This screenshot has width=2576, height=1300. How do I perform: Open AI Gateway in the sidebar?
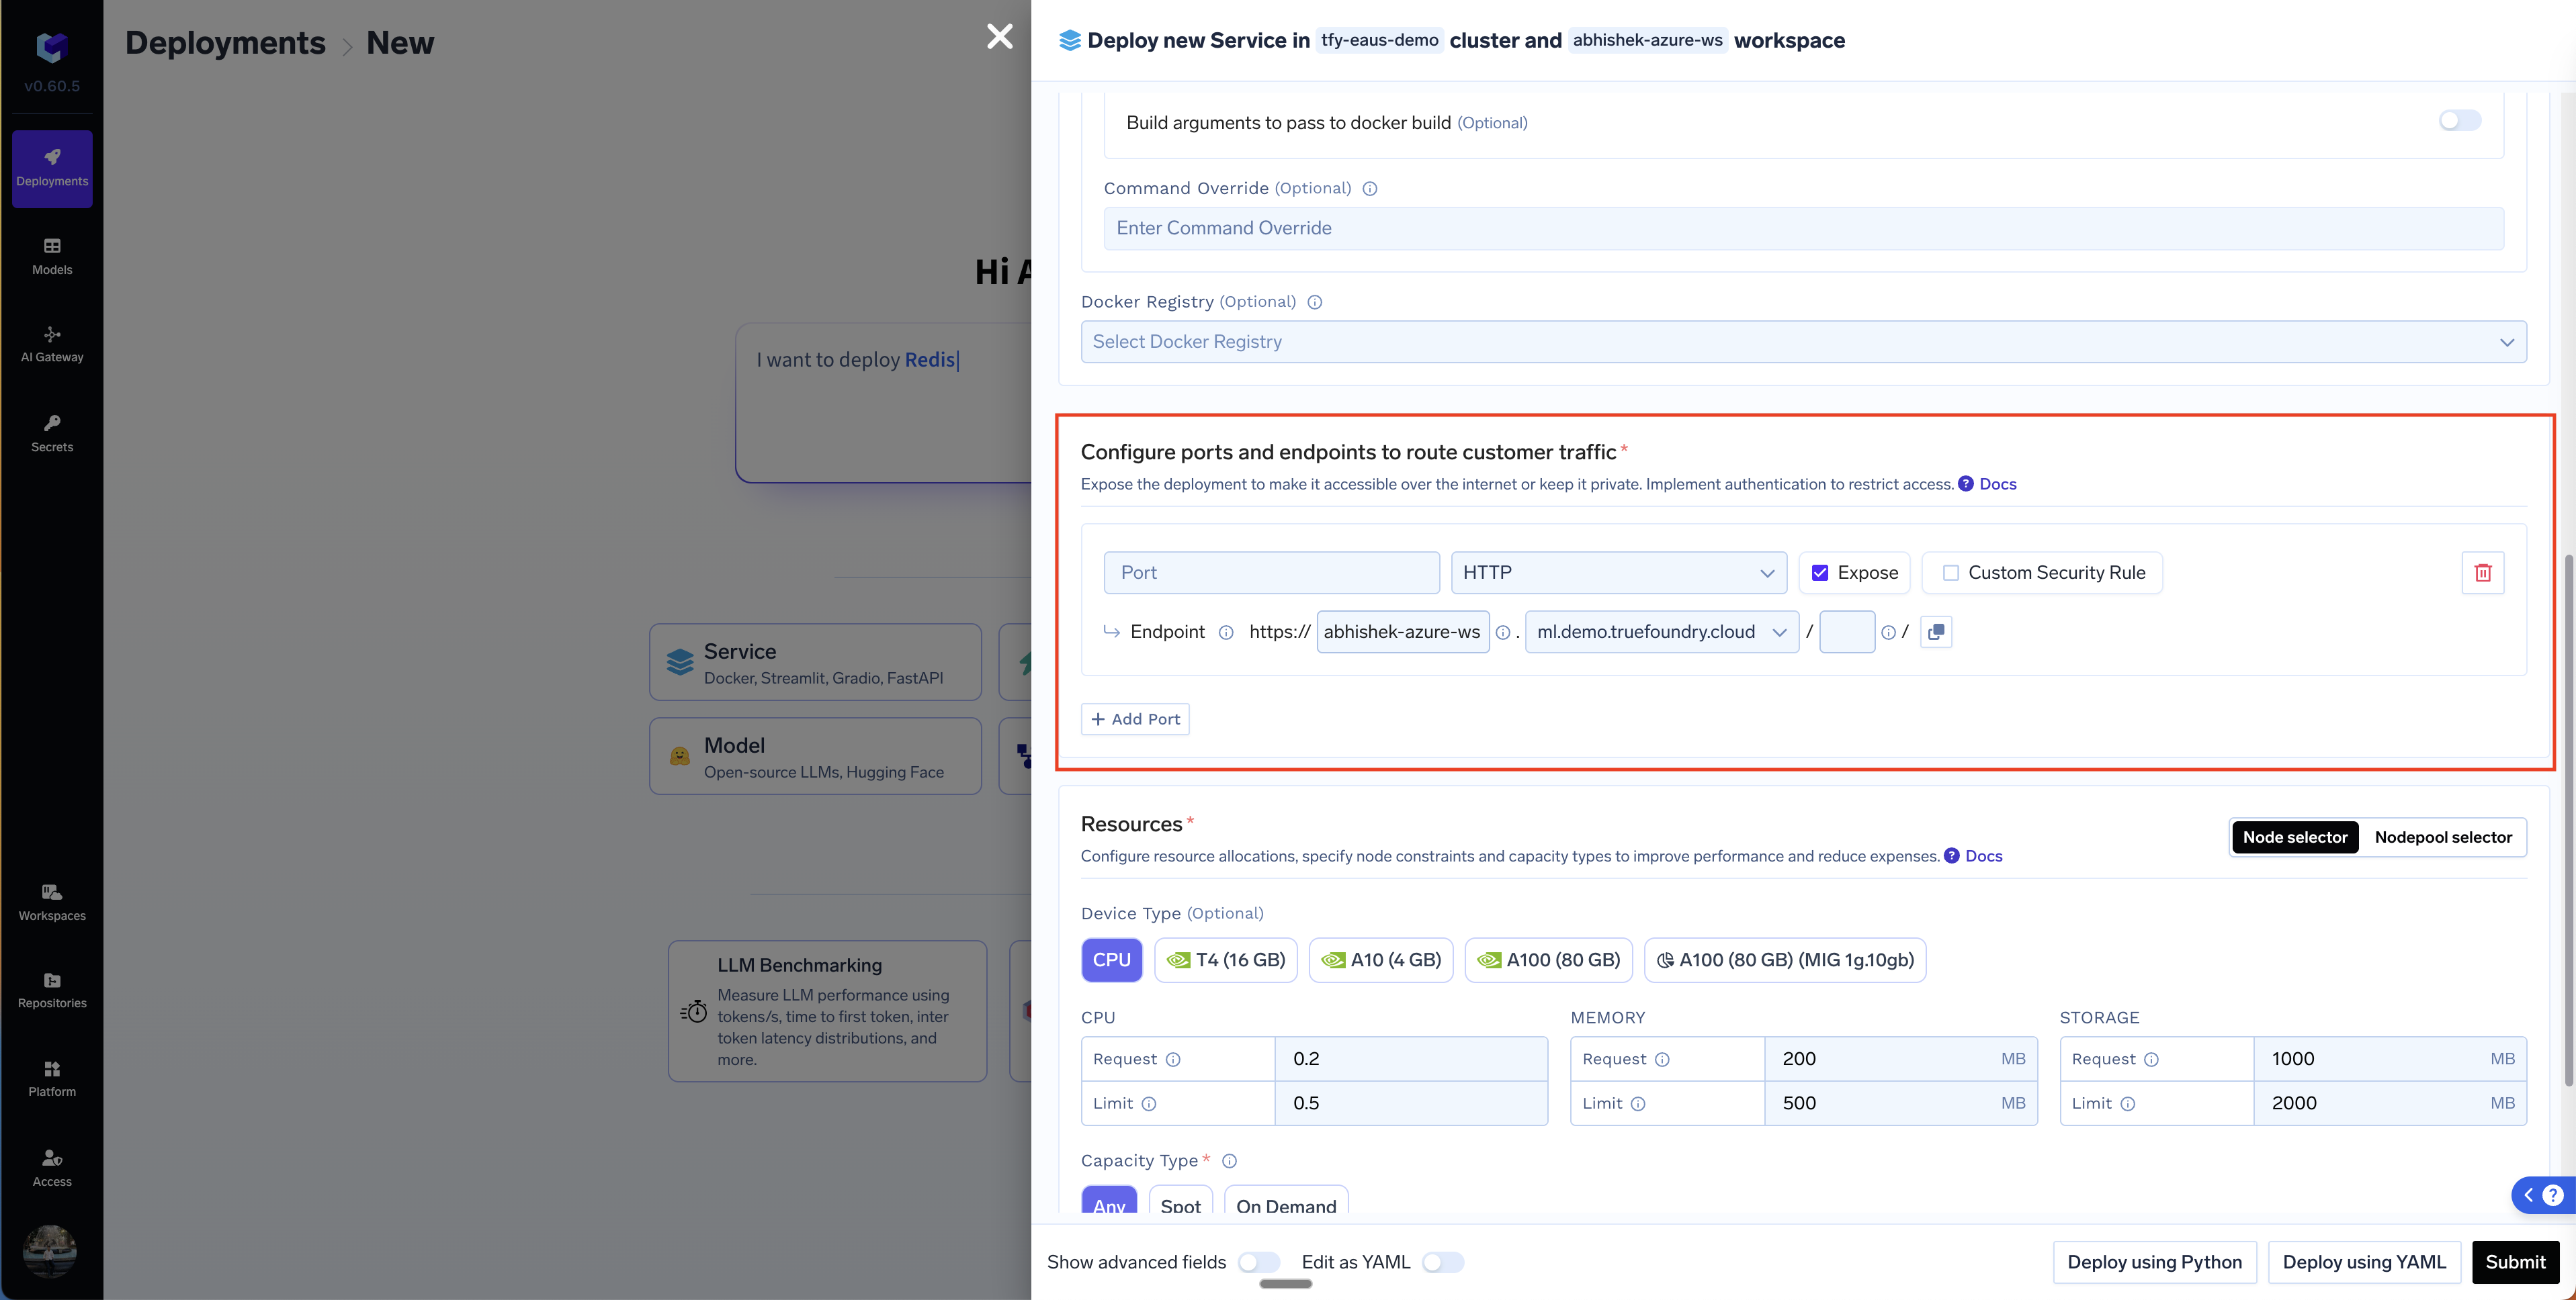pyautogui.click(x=52, y=344)
